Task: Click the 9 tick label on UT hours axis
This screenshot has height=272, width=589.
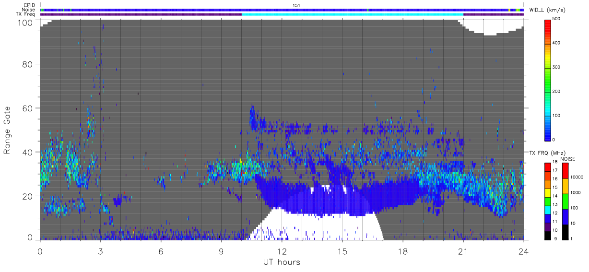Action: click(x=222, y=251)
